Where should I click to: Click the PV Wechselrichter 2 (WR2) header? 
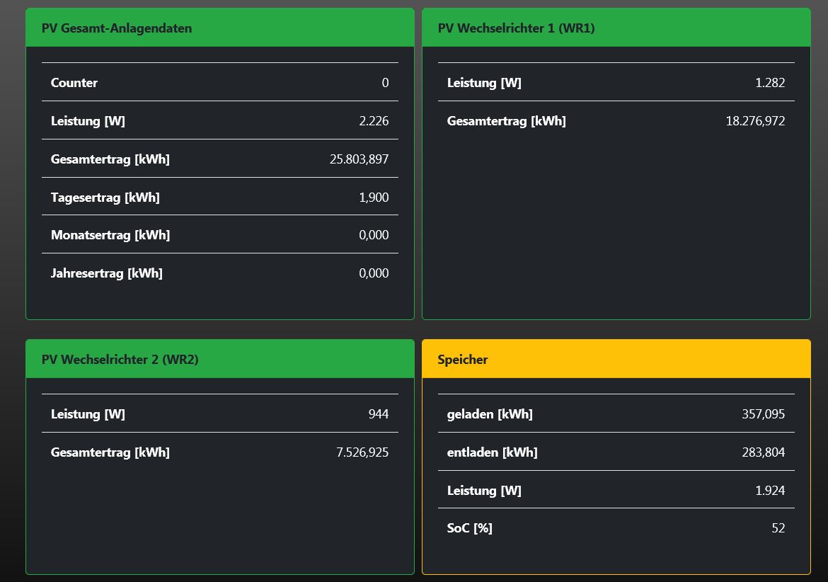click(120, 360)
